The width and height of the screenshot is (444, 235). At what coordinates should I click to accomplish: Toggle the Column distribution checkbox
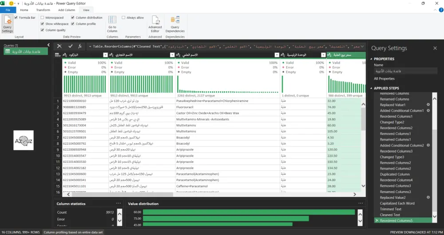coord(73,18)
